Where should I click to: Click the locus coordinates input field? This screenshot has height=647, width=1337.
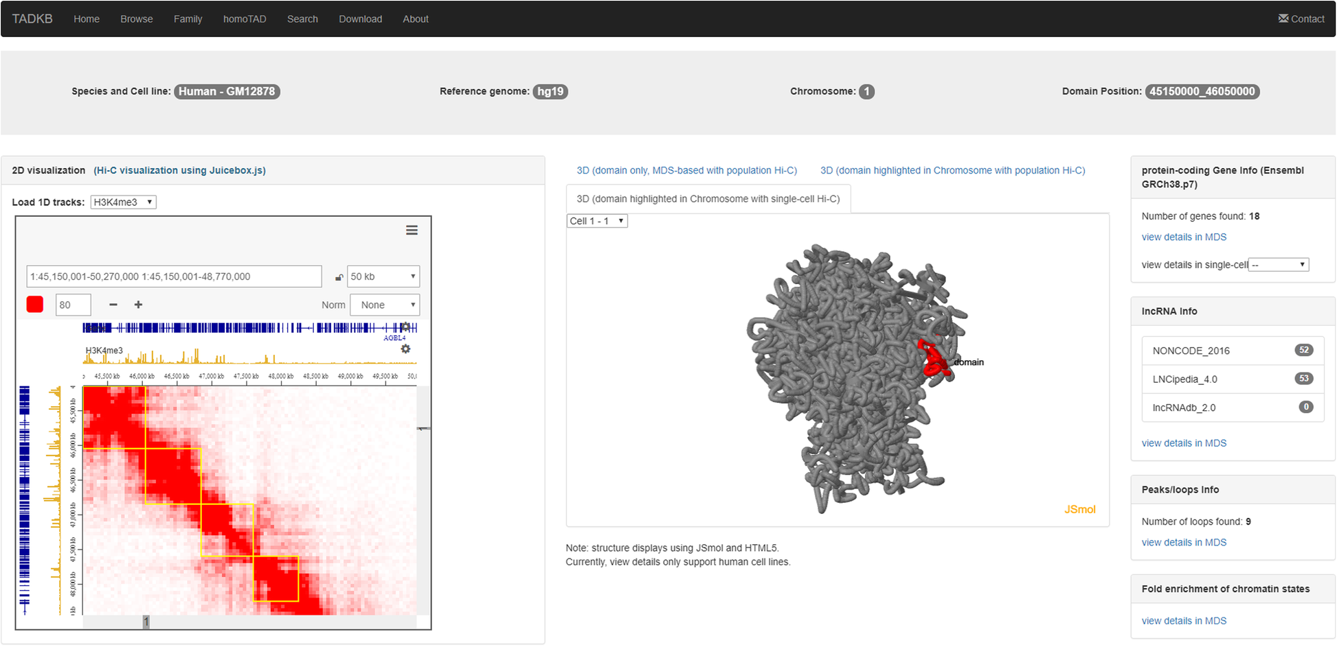pyautogui.click(x=175, y=277)
